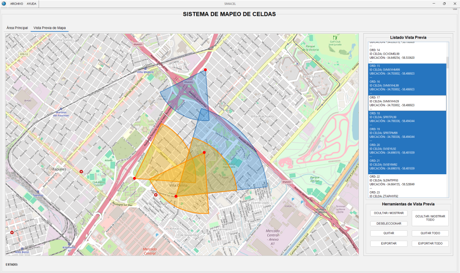The width and height of the screenshot is (460, 273).
Task: Open the ARCHIVO menu
Action: pos(17,4)
